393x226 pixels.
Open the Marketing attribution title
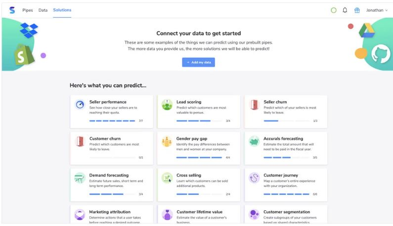[x=110, y=212]
